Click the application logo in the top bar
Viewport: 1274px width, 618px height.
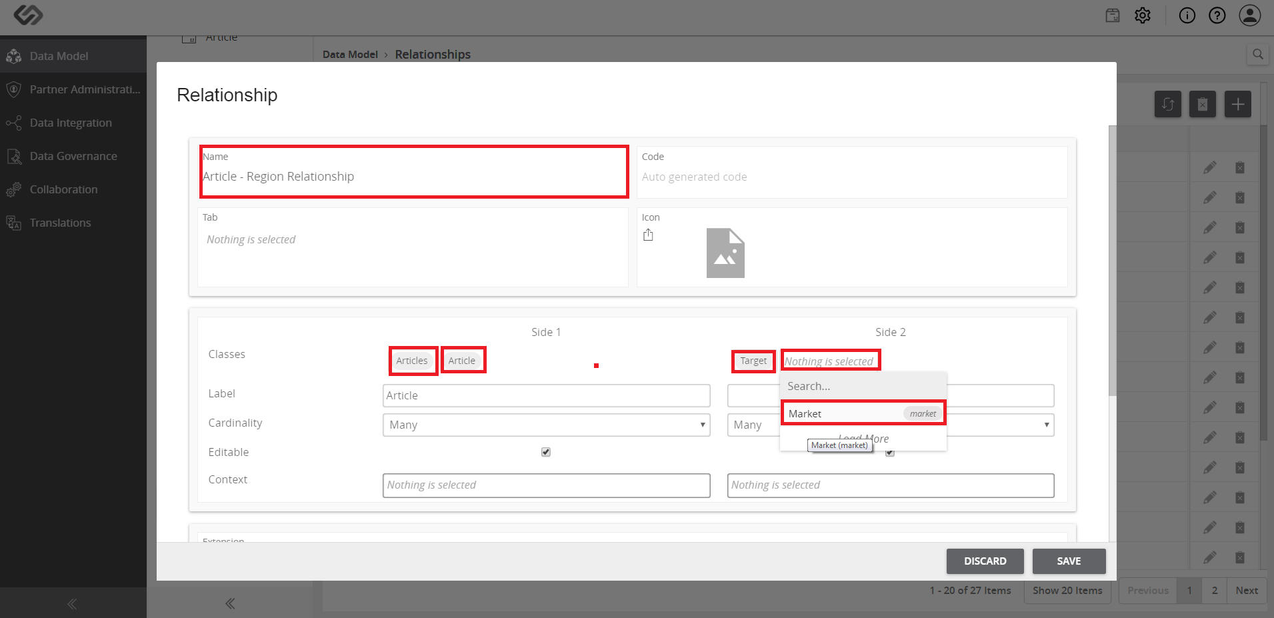[x=28, y=15]
